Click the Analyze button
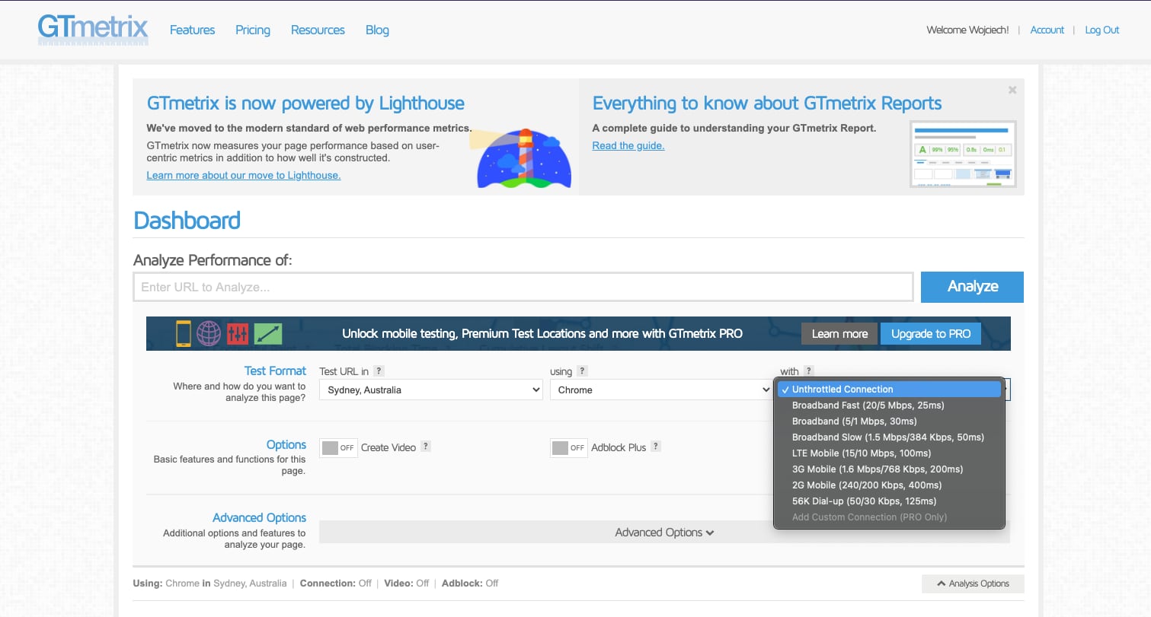 coord(972,287)
